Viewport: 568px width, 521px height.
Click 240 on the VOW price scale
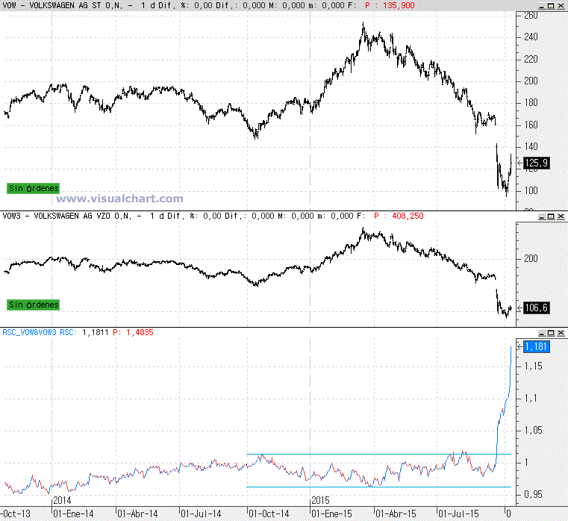[x=531, y=37]
